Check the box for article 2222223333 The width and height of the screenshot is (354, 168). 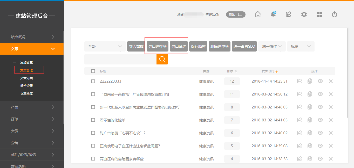93,81
